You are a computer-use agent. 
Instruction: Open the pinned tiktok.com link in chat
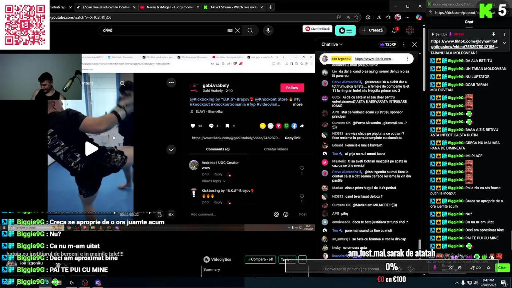(x=374, y=59)
